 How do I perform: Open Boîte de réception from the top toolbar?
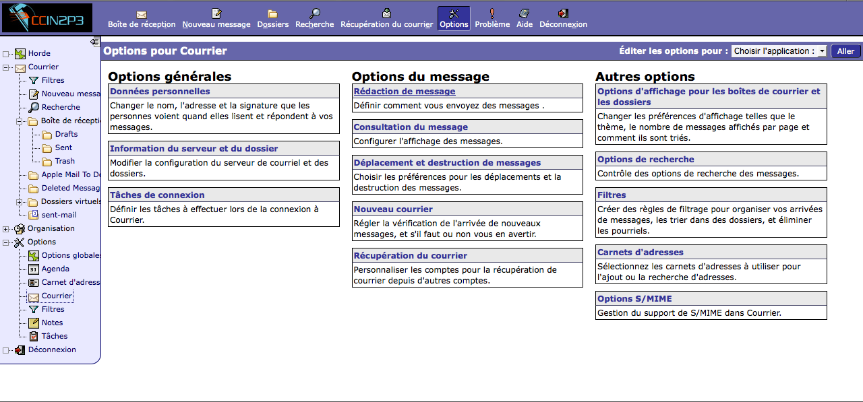[x=142, y=19]
